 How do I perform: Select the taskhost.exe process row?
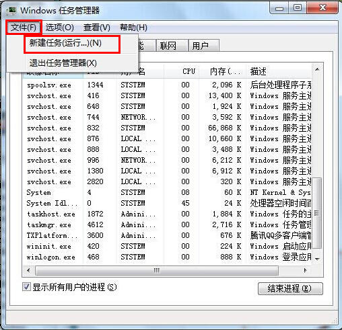point(167,214)
